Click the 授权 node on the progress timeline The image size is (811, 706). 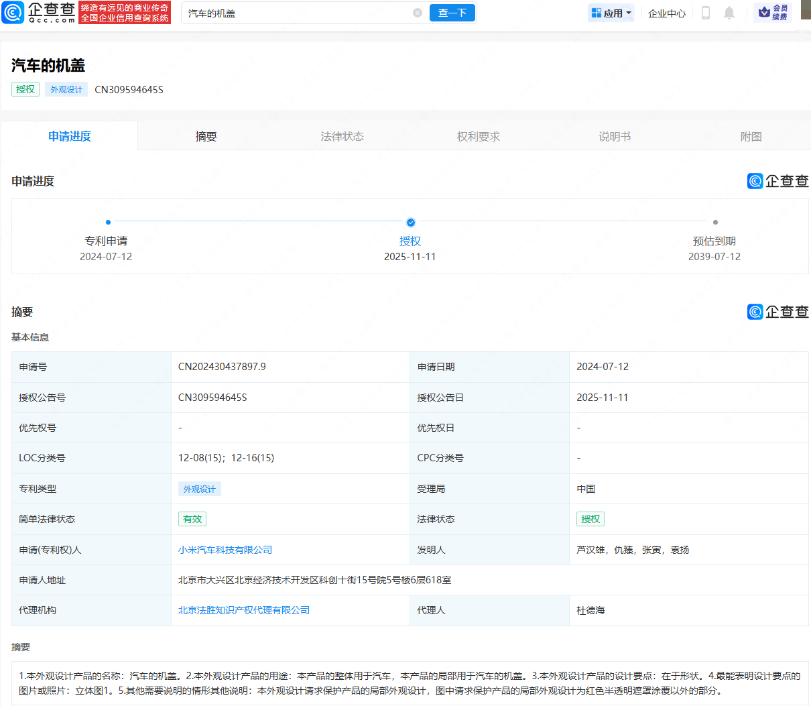pyautogui.click(x=410, y=222)
